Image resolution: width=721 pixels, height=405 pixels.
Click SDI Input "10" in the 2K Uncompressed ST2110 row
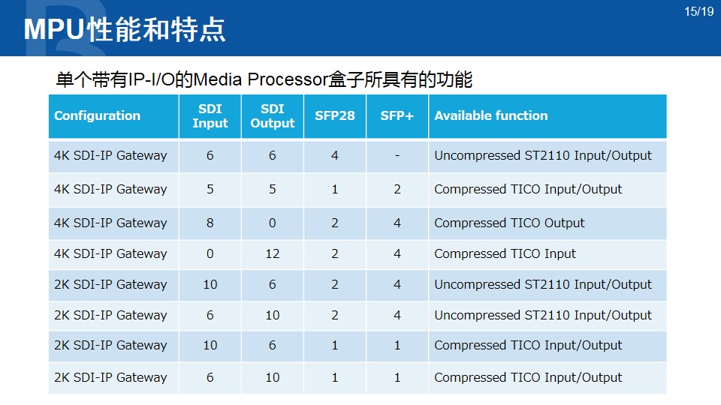(210, 285)
